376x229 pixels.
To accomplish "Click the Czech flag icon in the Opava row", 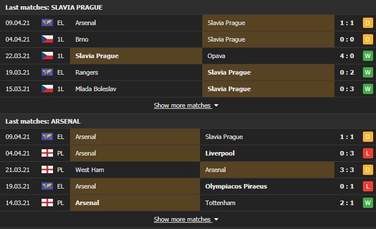I will click(47, 56).
